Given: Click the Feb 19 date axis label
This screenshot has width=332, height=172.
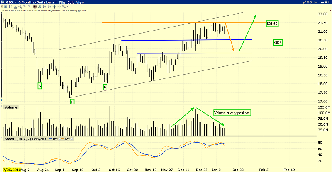Looking at the screenshot, I should [x=289, y=170].
